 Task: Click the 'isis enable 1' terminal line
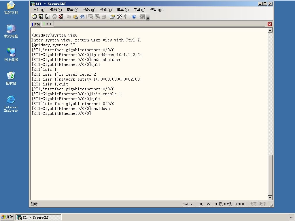point(76,94)
